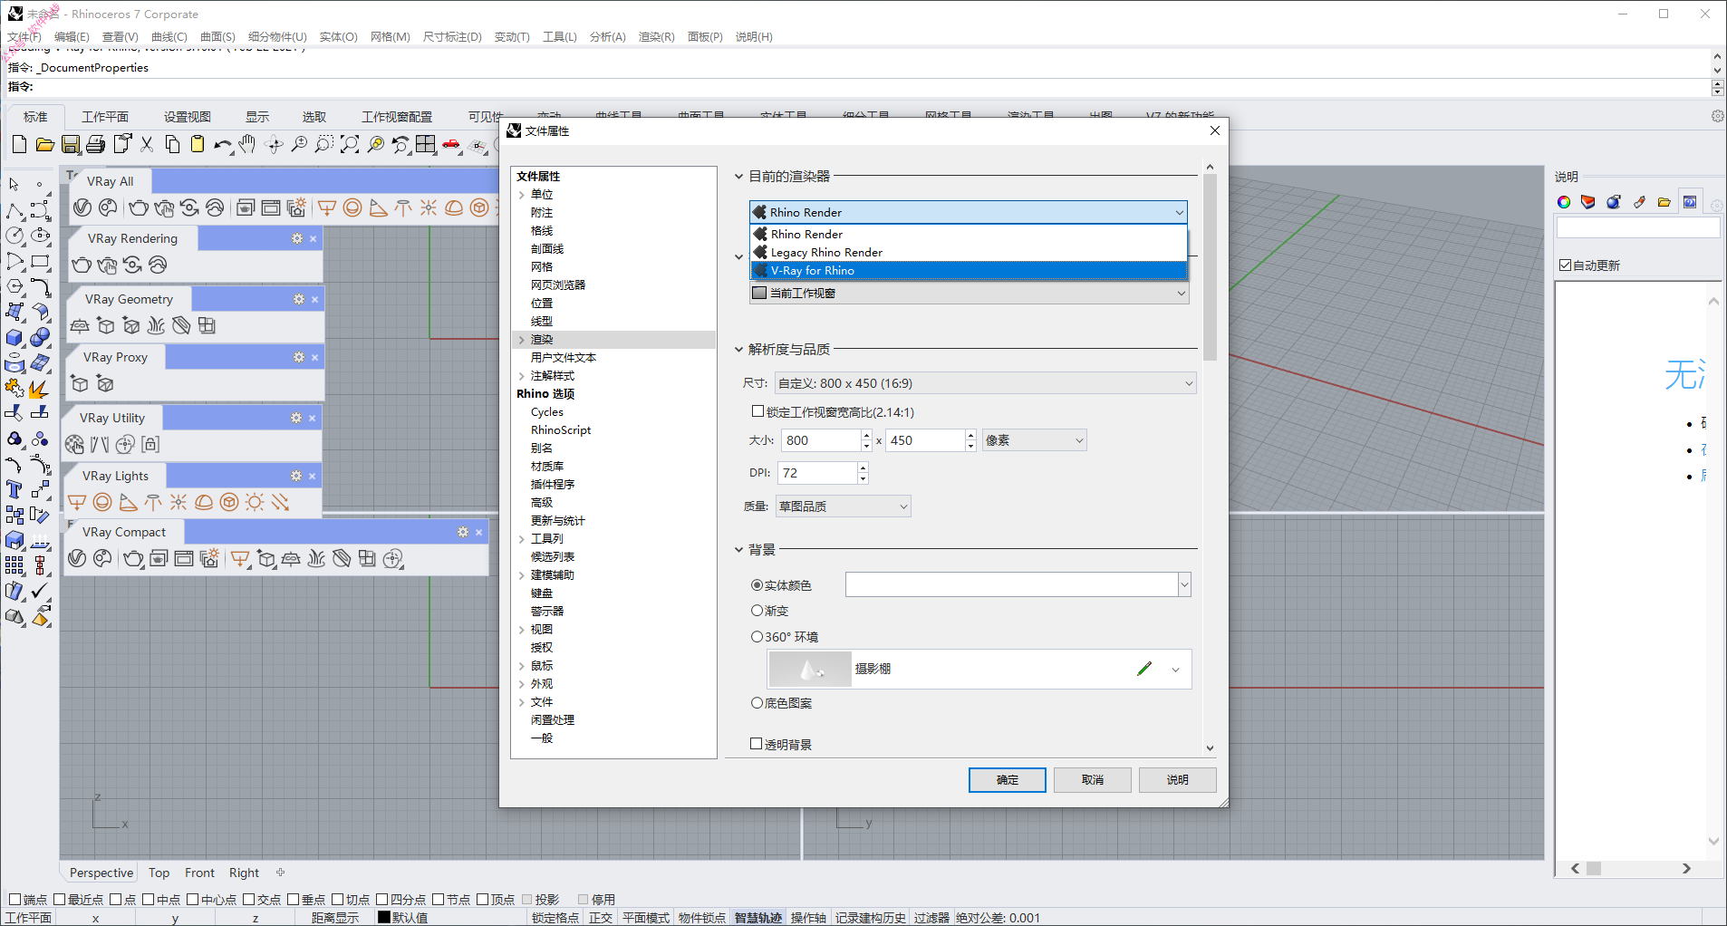Click the Save disk icon
1727x926 pixels.
[x=70, y=145]
